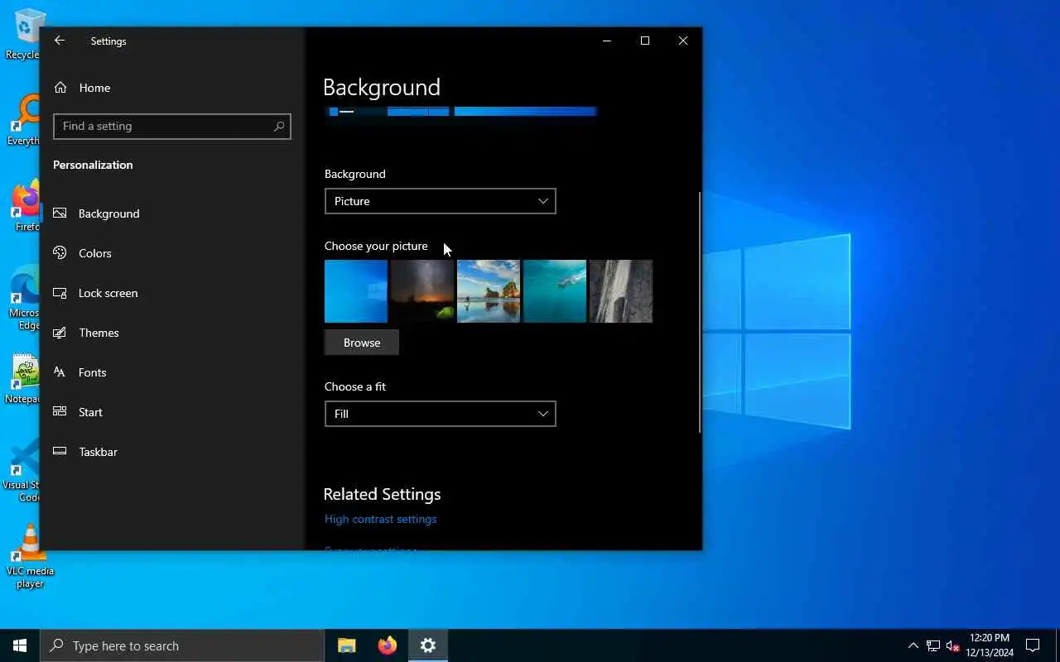The image size is (1060, 662).
Task: Click the Settings gear icon in taskbar
Action: 428,645
